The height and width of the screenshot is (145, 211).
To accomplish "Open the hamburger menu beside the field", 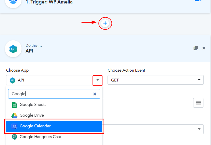I will (199, 103).
